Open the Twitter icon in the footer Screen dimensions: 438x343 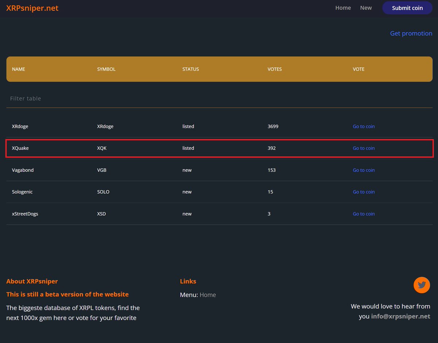422,285
